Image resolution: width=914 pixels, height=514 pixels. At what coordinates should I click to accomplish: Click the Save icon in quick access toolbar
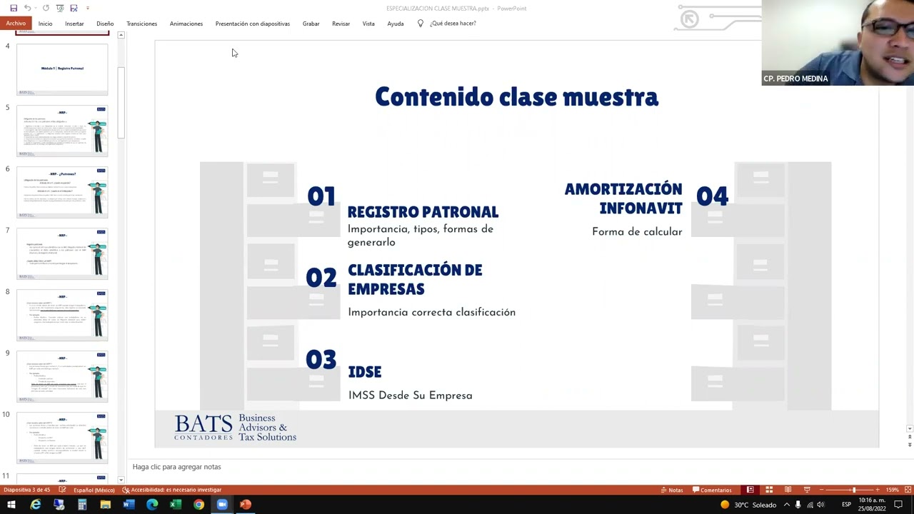point(14,8)
